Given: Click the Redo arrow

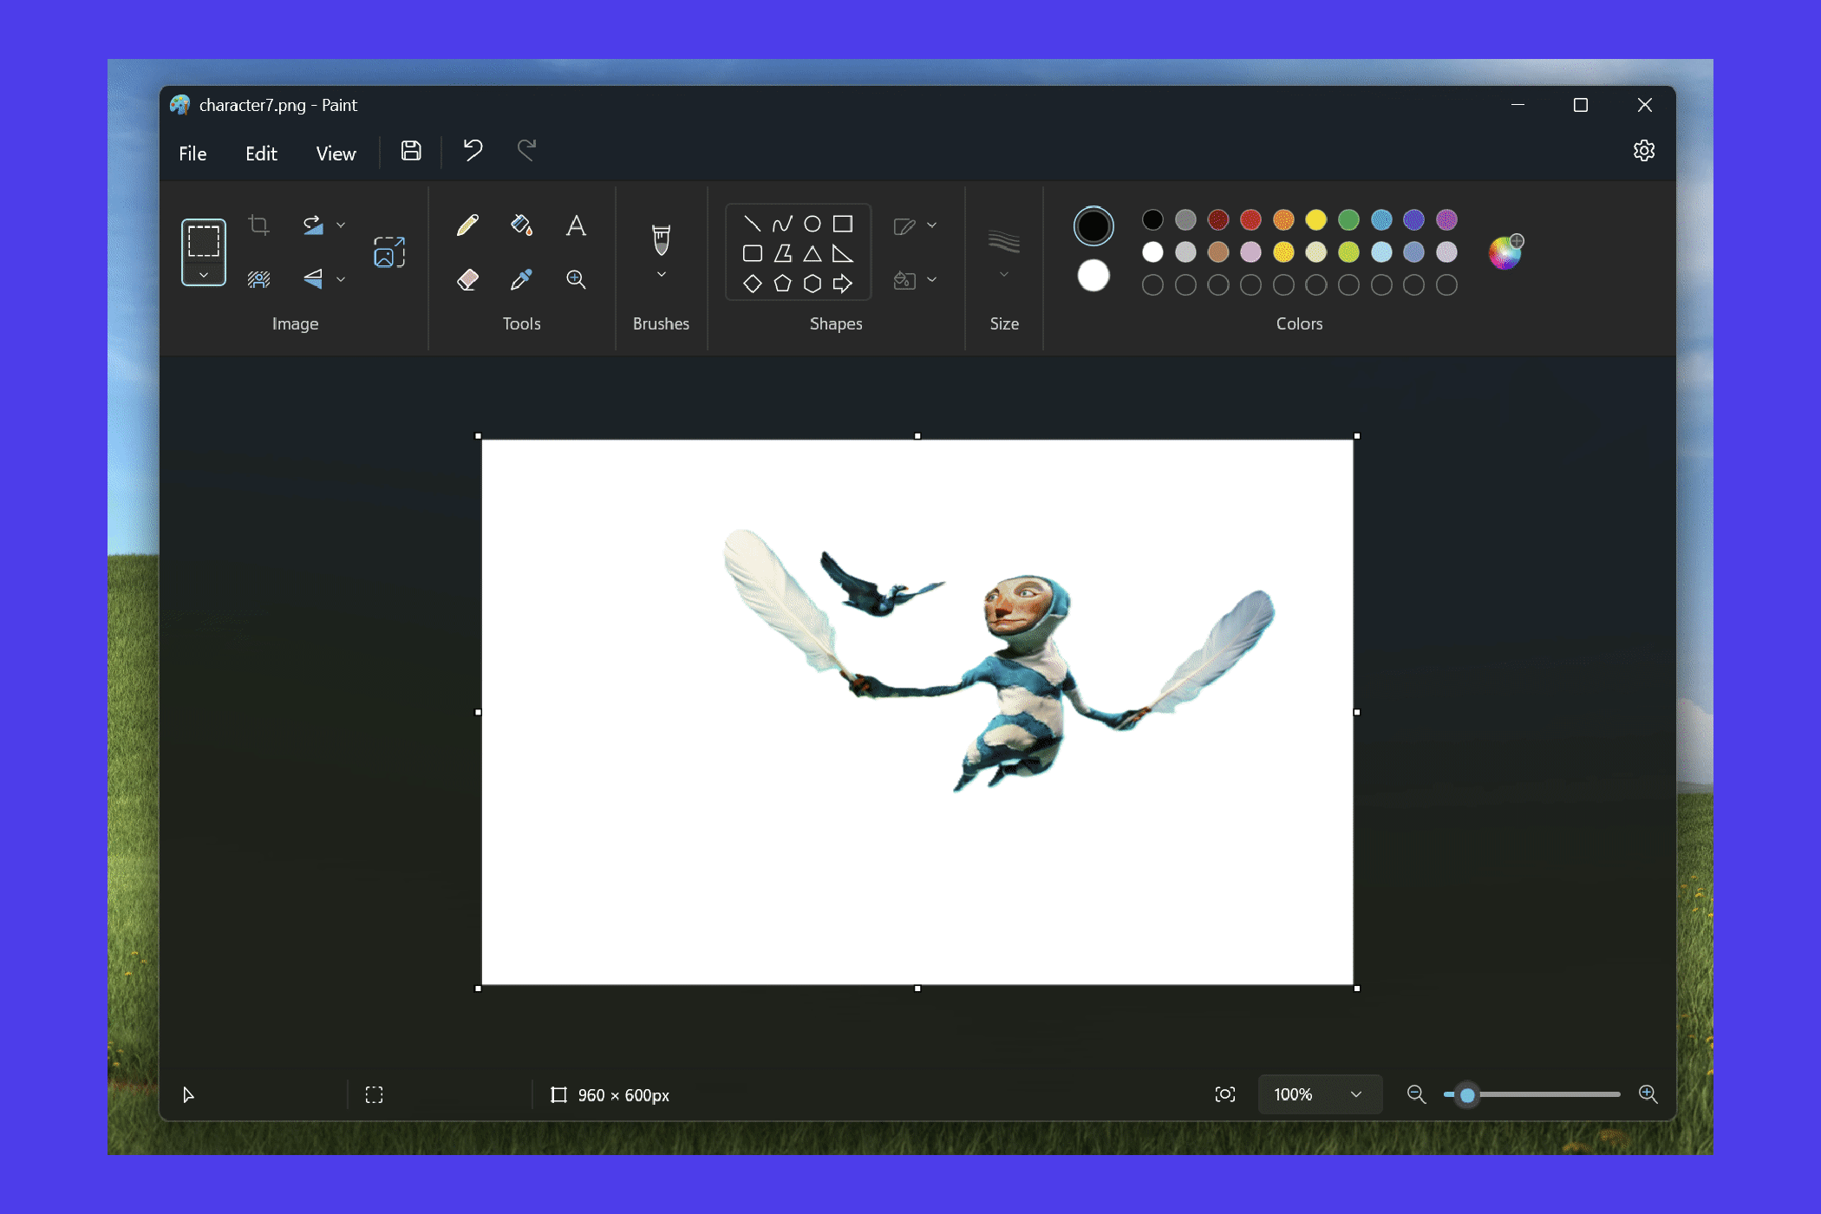Looking at the screenshot, I should [x=526, y=151].
